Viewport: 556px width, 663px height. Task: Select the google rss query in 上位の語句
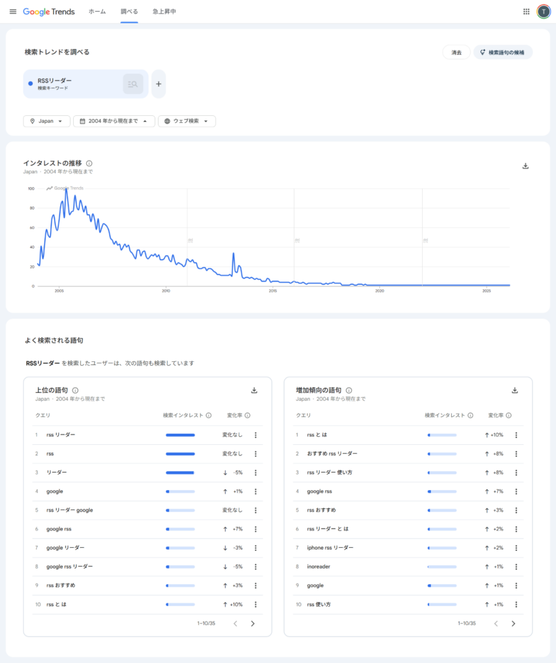point(59,529)
